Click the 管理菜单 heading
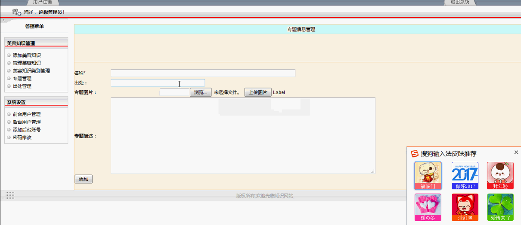The height and width of the screenshot is (225, 521). coord(34,27)
